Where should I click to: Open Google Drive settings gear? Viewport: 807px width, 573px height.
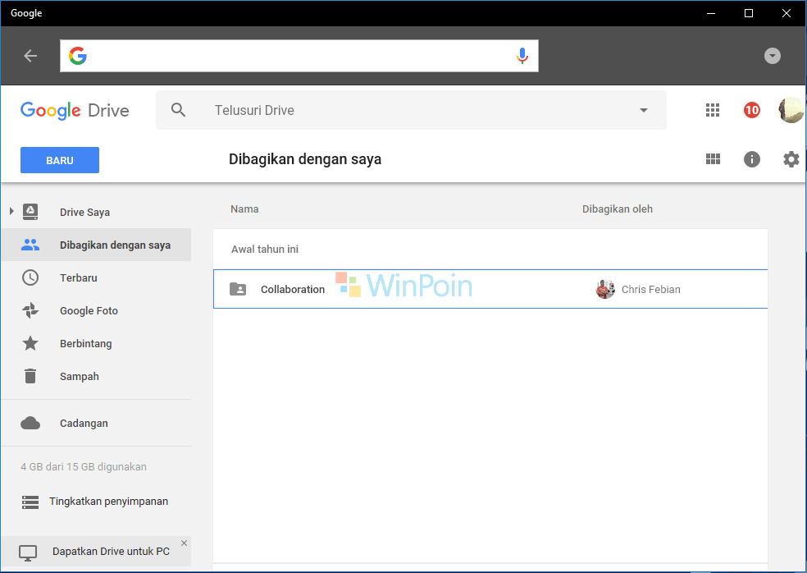click(x=791, y=159)
